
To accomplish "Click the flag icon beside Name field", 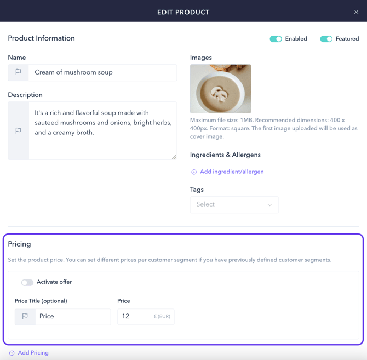I will pos(18,72).
